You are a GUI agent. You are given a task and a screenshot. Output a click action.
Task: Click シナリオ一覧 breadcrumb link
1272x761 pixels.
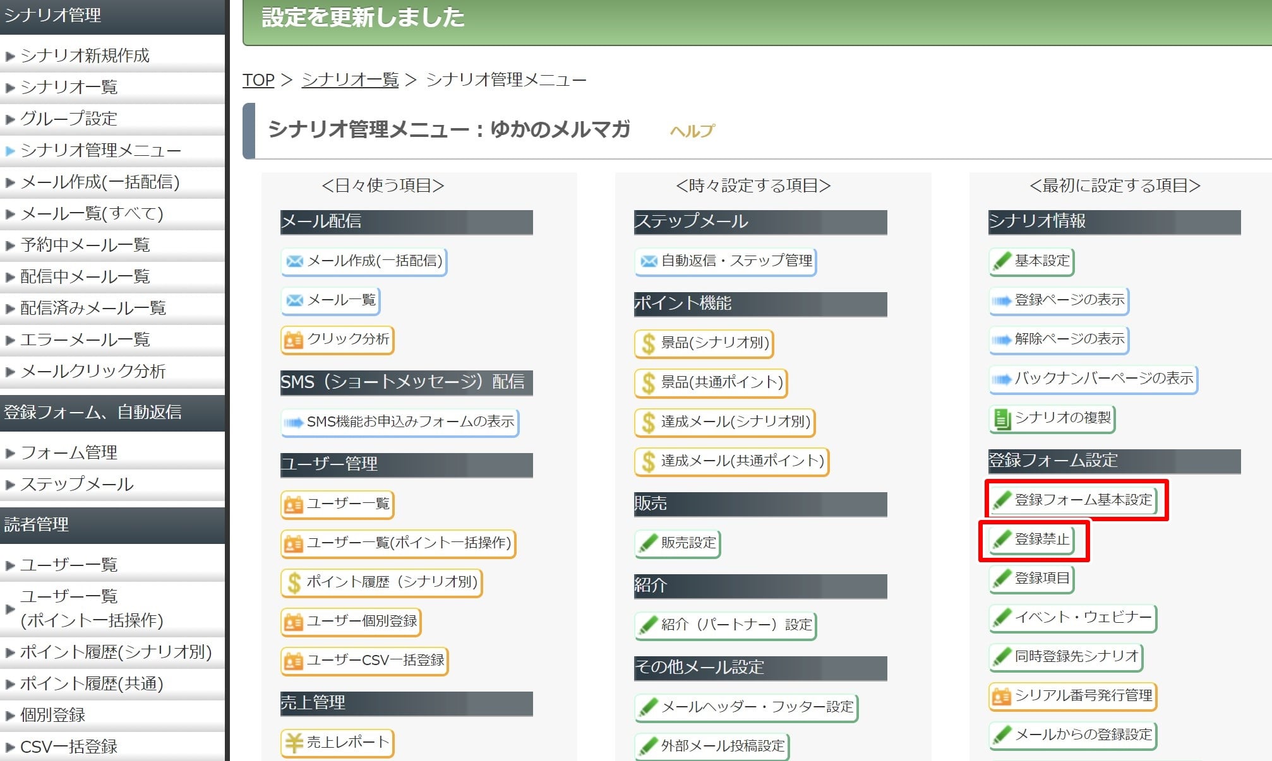point(350,80)
